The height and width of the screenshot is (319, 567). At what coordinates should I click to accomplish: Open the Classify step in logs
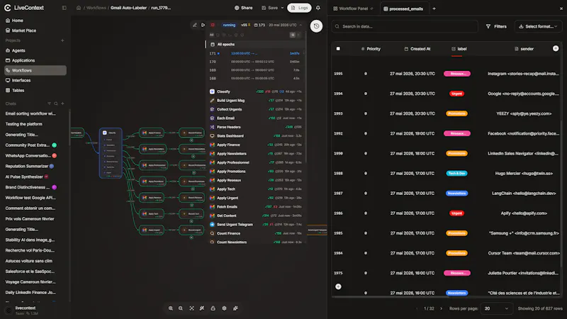tap(256, 91)
